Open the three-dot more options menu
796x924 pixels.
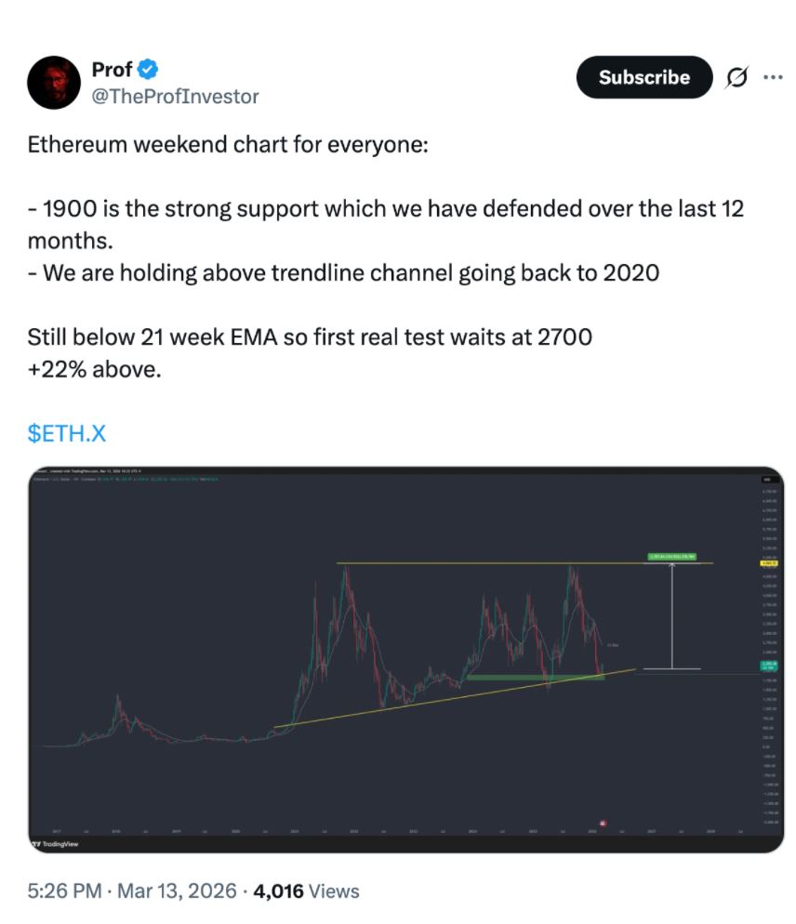point(772,78)
